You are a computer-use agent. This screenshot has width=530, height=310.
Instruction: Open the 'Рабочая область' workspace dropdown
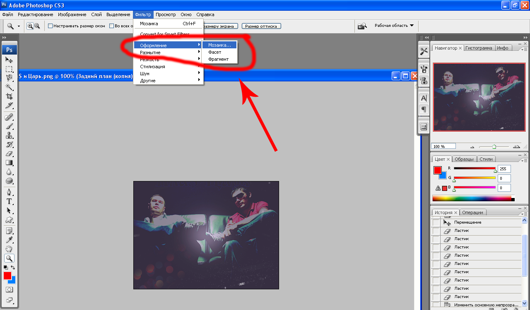(394, 26)
